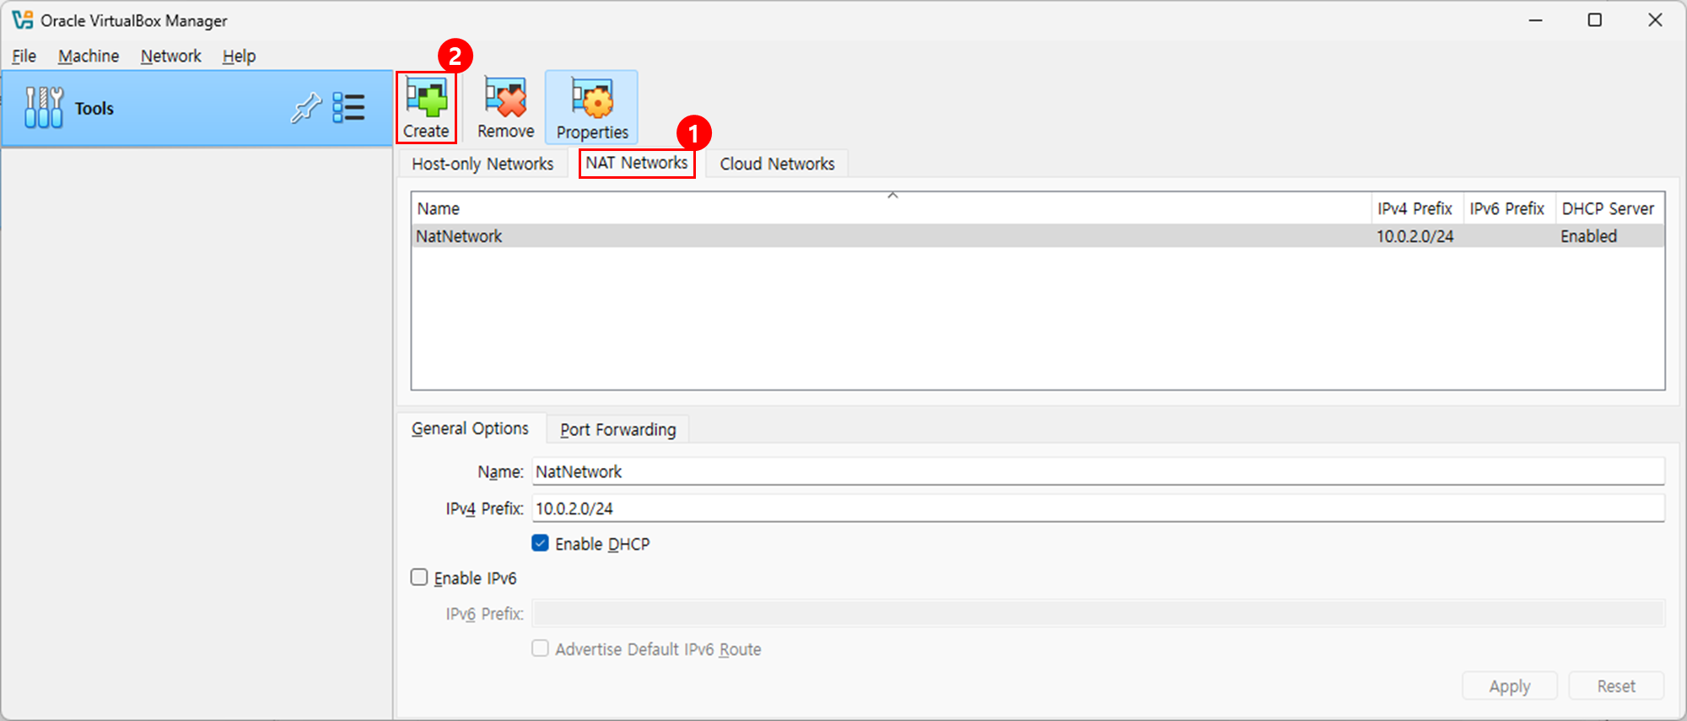The image size is (1687, 721).
Task: Click into the IPv4 Prefix field
Action: (x=1098, y=508)
